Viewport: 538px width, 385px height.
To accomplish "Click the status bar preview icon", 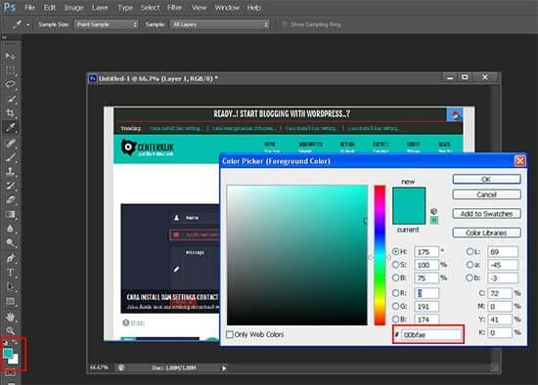I will 121,367.
